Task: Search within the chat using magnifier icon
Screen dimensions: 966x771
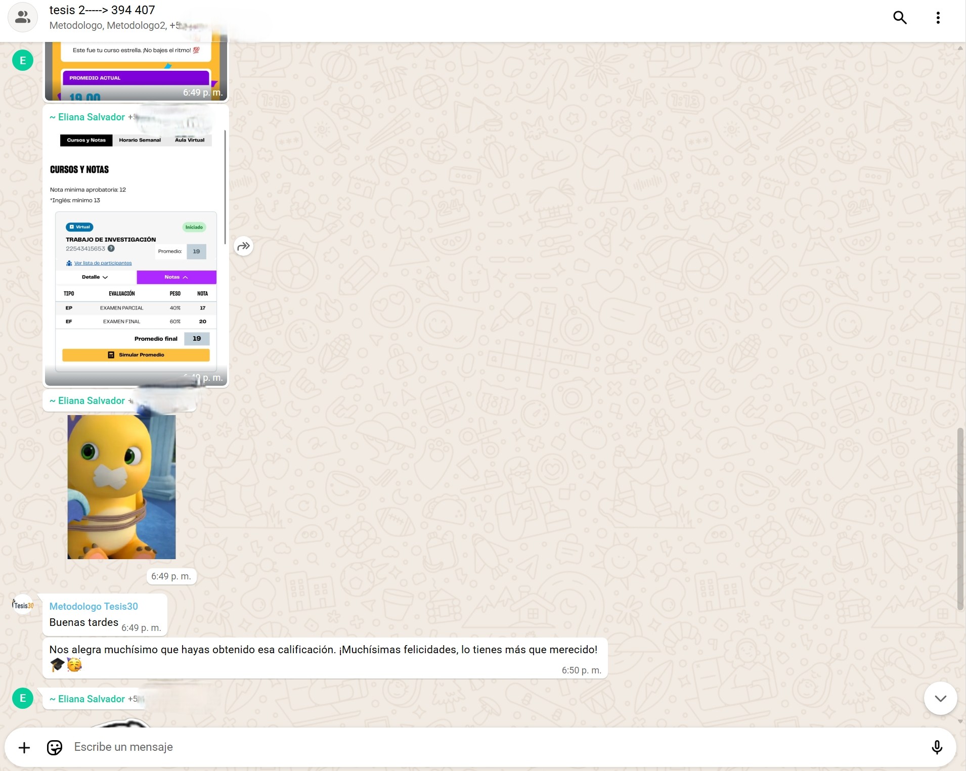Action: pyautogui.click(x=900, y=18)
